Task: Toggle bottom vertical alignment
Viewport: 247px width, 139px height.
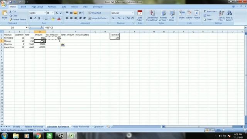Action: (x=76, y=13)
